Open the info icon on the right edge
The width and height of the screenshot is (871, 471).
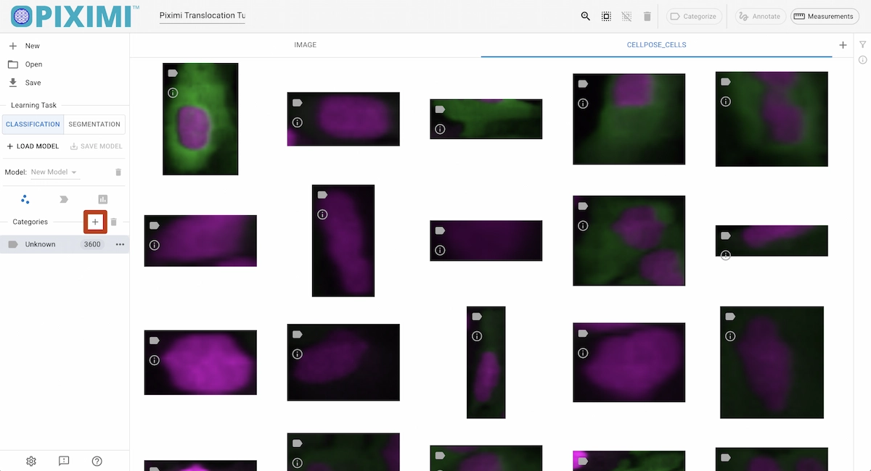coord(863,59)
